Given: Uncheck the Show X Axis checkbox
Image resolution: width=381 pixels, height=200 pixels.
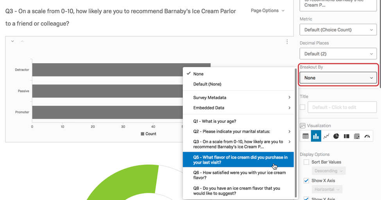Looking at the screenshot, I should [x=306, y=181].
